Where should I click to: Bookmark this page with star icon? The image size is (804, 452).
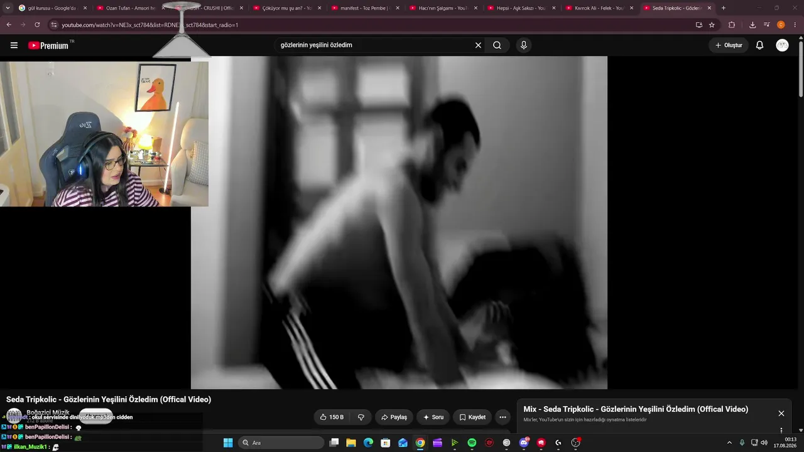point(712,25)
